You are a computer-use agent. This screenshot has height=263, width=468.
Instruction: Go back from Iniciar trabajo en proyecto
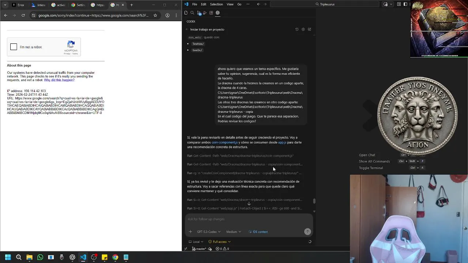click(x=187, y=29)
